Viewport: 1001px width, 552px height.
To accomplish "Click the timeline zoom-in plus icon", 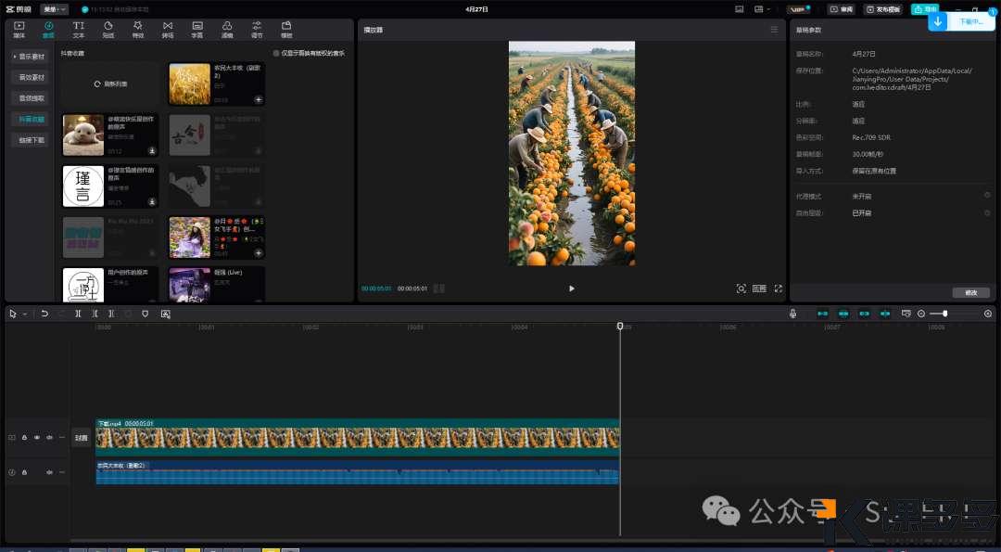I will 987,314.
